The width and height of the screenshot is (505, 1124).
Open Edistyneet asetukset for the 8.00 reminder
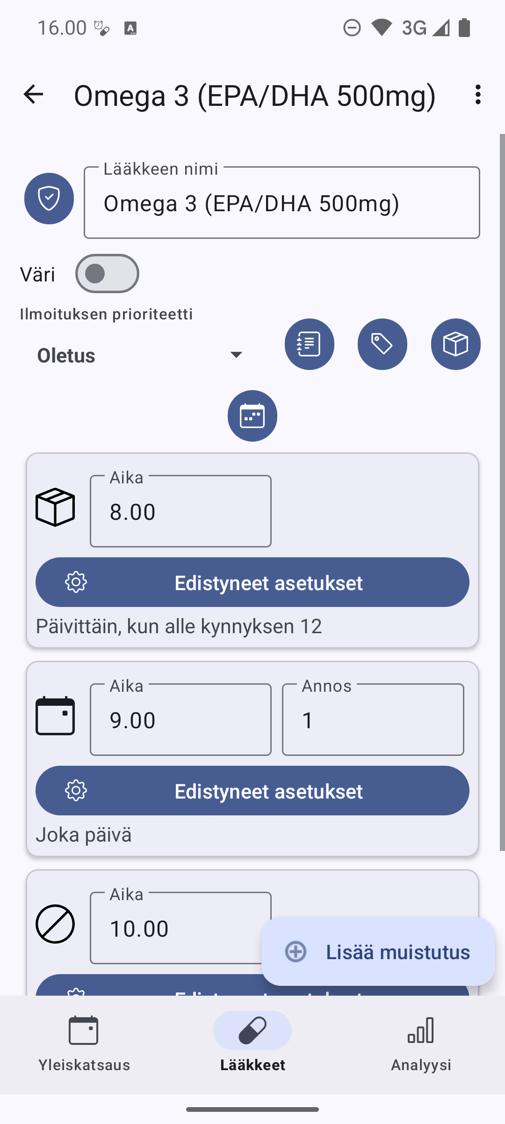[252, 582]
